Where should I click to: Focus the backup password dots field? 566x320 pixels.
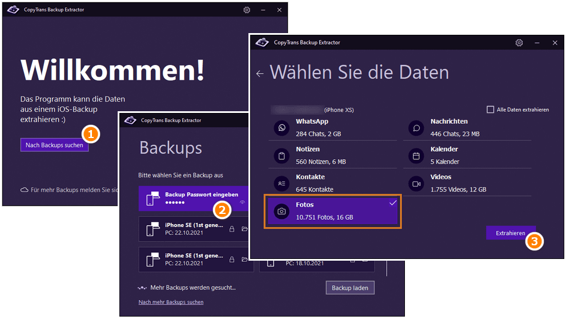[175, 202]
